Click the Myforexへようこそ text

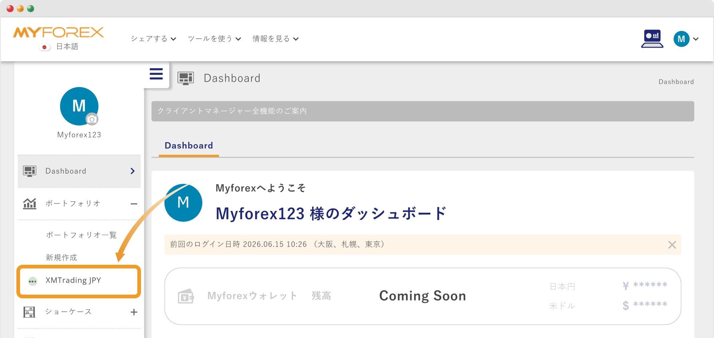(x=260, y=188)
